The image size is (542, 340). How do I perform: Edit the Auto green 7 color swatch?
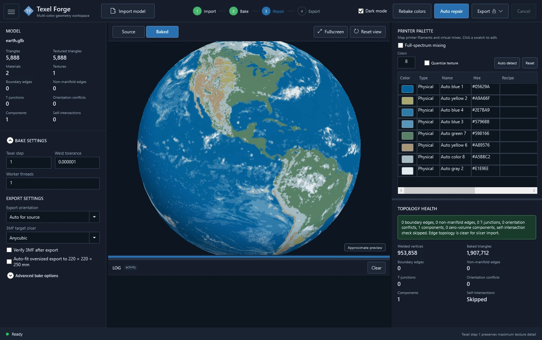click(x=408, y=136)
